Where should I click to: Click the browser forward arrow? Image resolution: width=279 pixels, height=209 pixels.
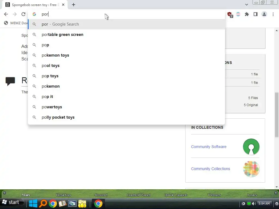[15, 14]
